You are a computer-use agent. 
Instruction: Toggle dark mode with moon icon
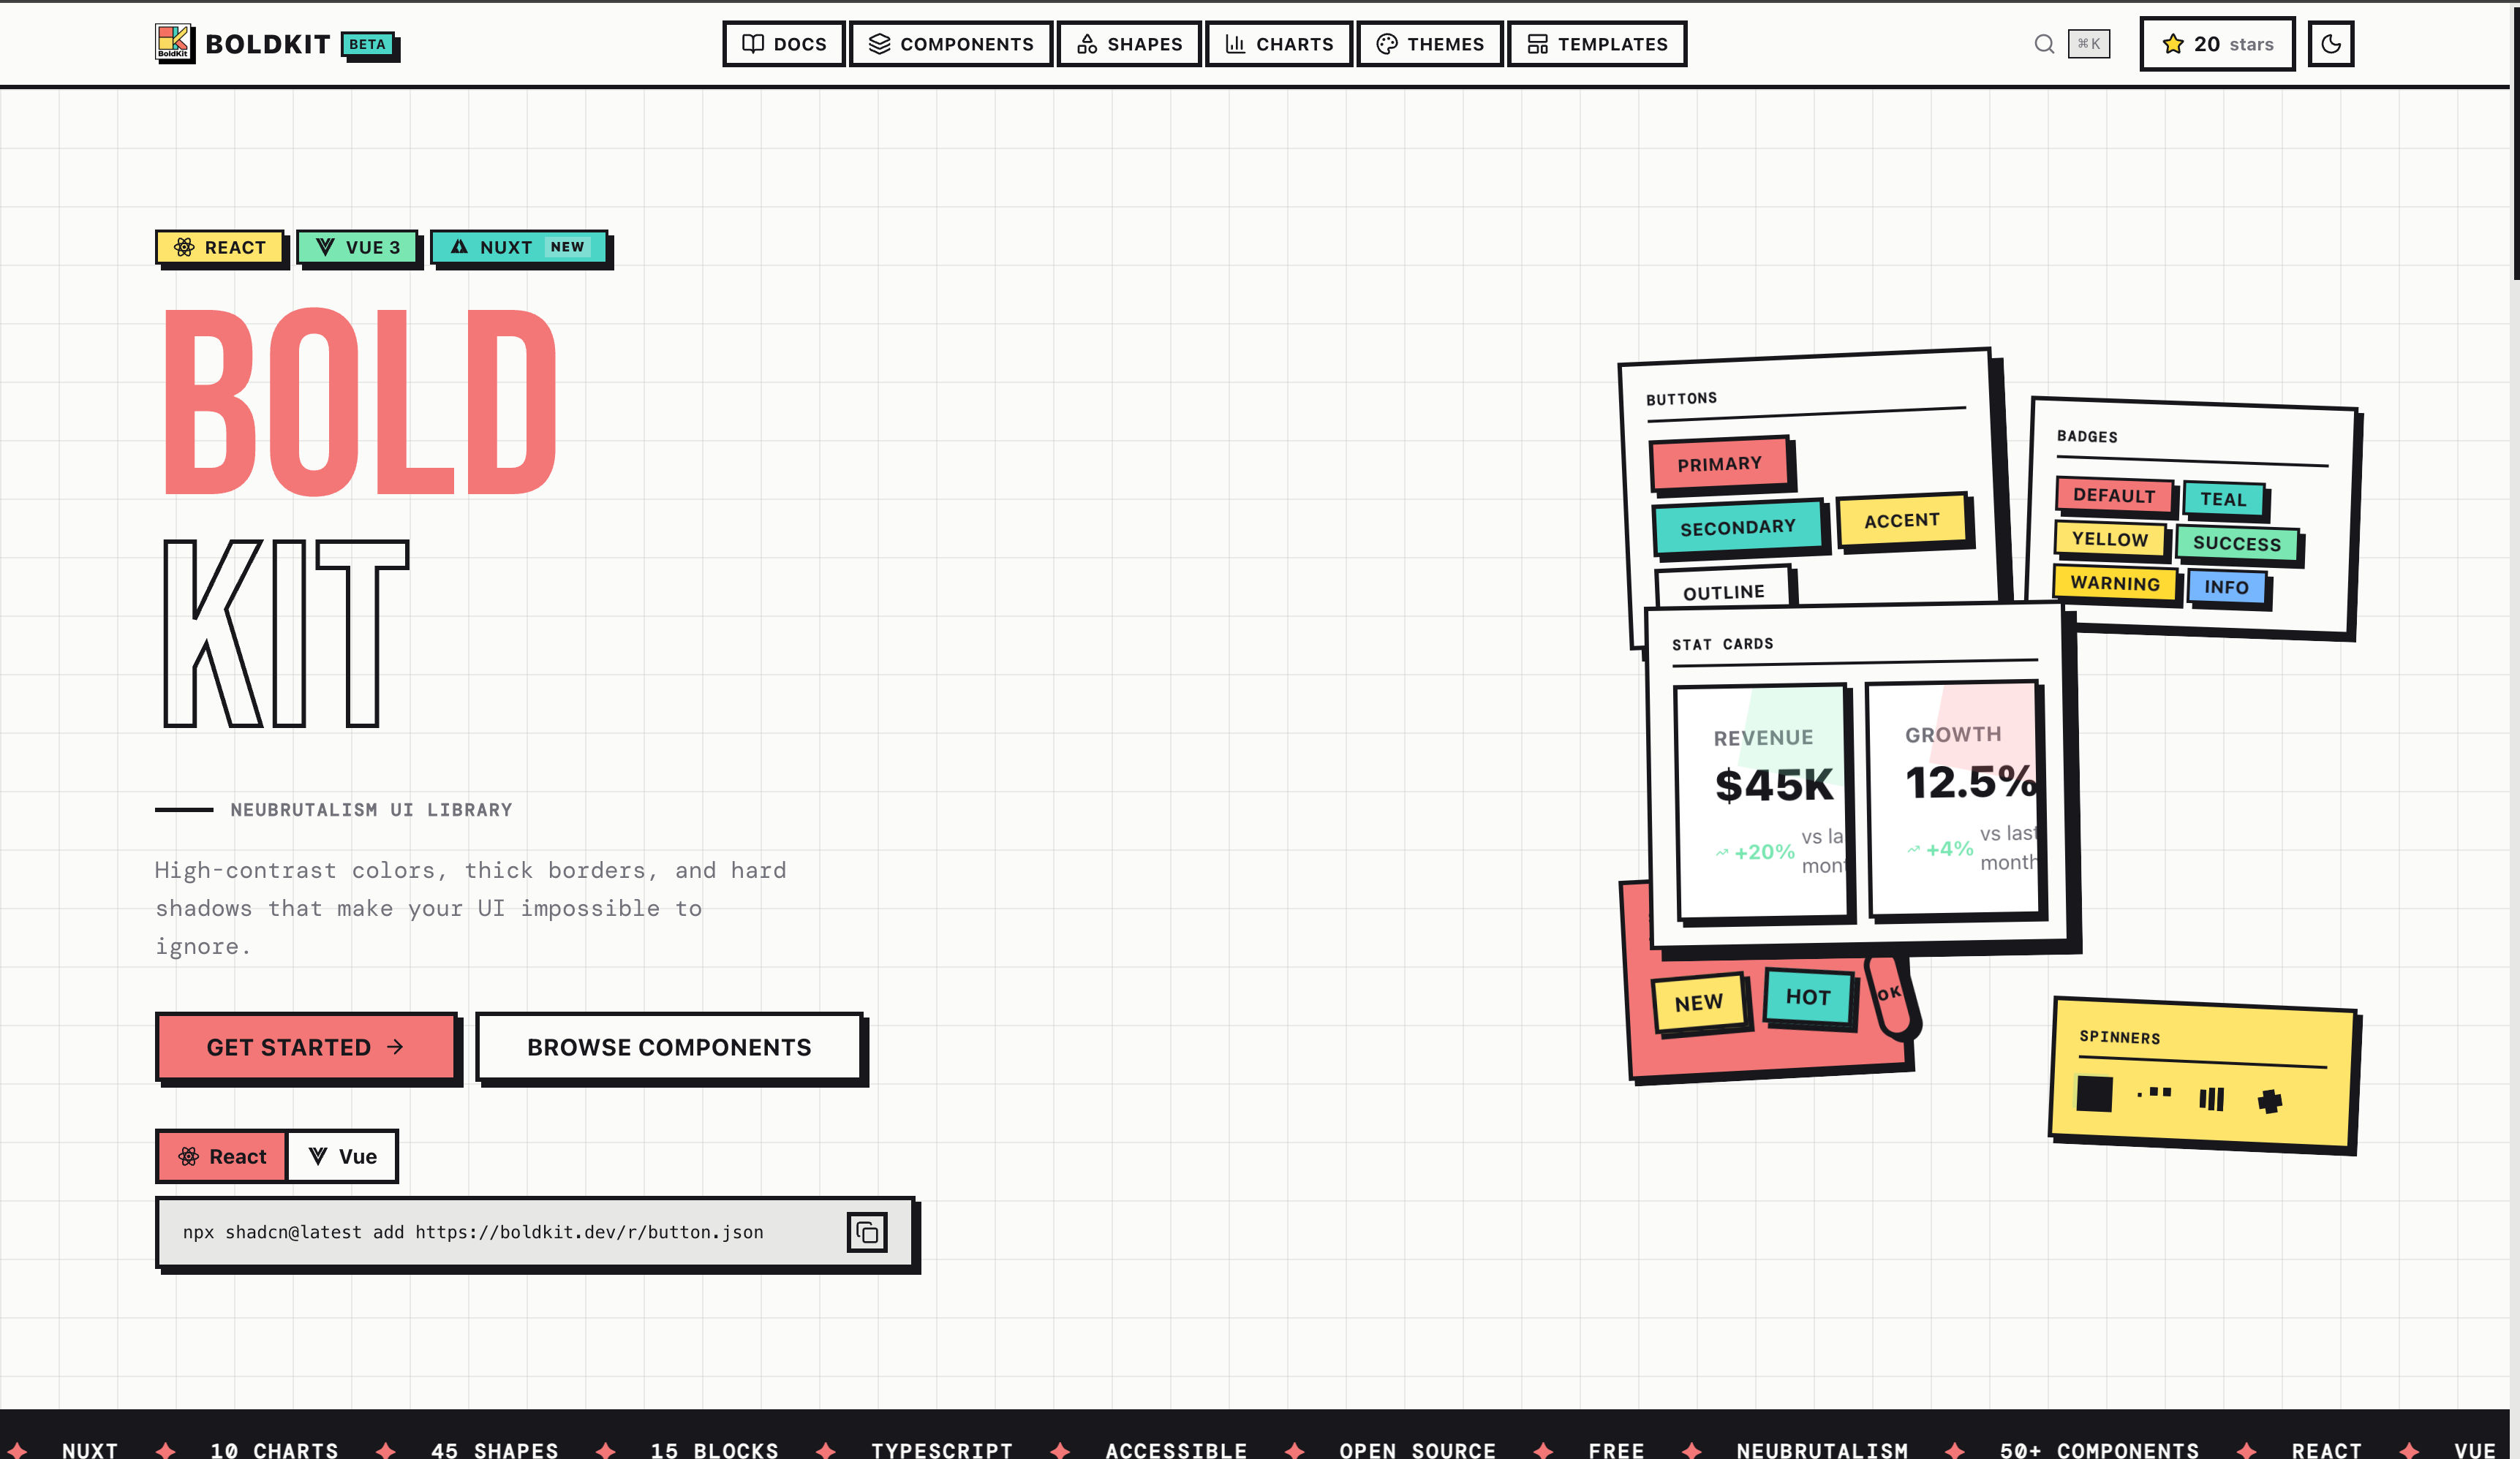[2330, 44]
